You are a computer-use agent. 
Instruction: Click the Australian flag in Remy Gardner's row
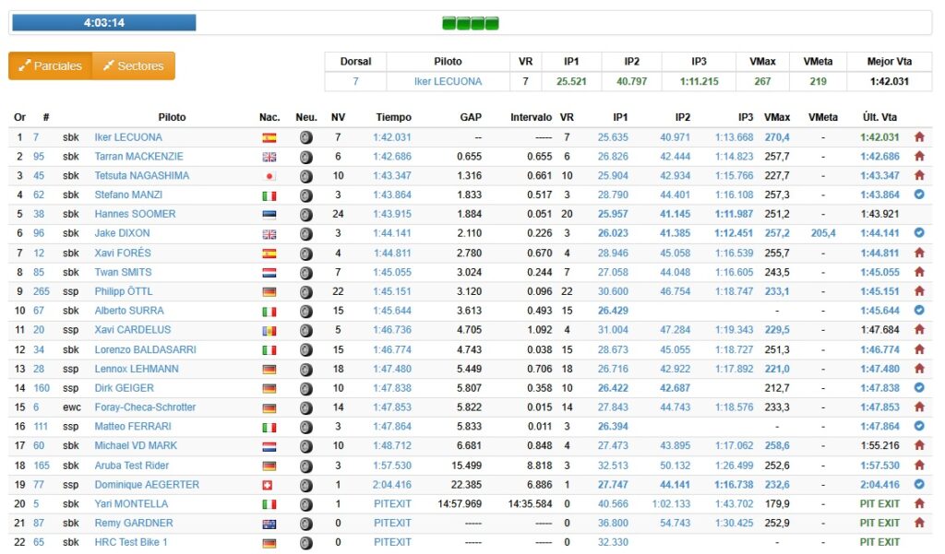click(x=269, y=523)
